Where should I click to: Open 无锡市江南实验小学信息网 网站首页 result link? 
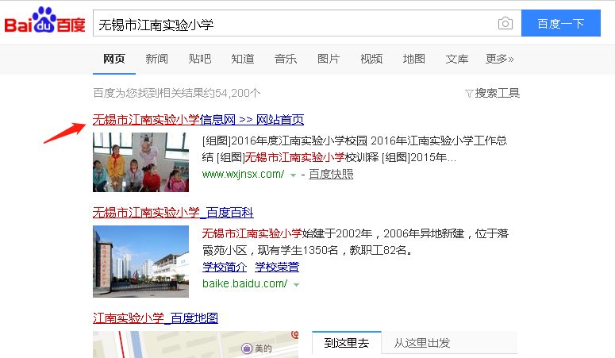(x=198, y=119)
